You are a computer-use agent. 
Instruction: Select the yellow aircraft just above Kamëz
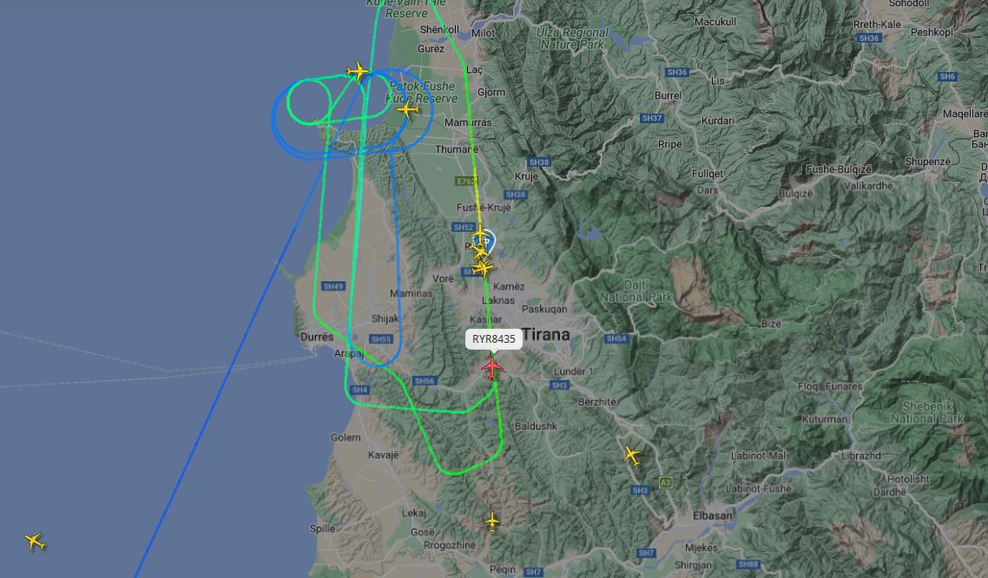pyautogui.click(x=483, y=268)
